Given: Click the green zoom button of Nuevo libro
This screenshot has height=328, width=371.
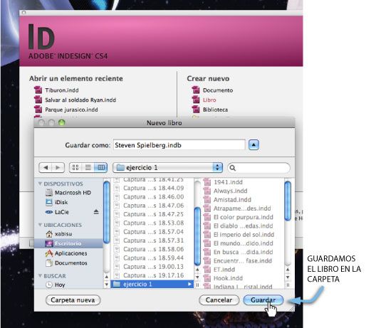Looking at the screenshot, I should click(x=62, y=122).
